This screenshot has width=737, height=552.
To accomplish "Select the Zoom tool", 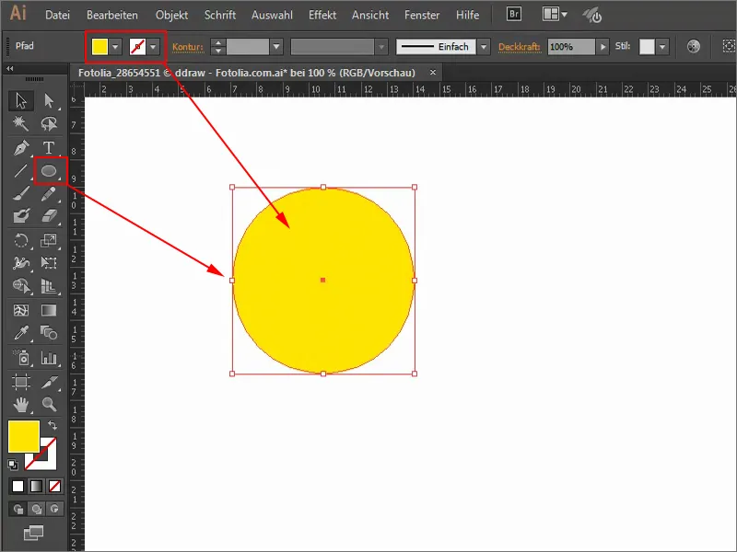I will tap(49, 404).
